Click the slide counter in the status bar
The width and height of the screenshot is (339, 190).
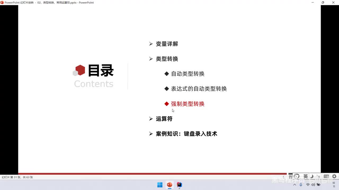pos(17,177)
